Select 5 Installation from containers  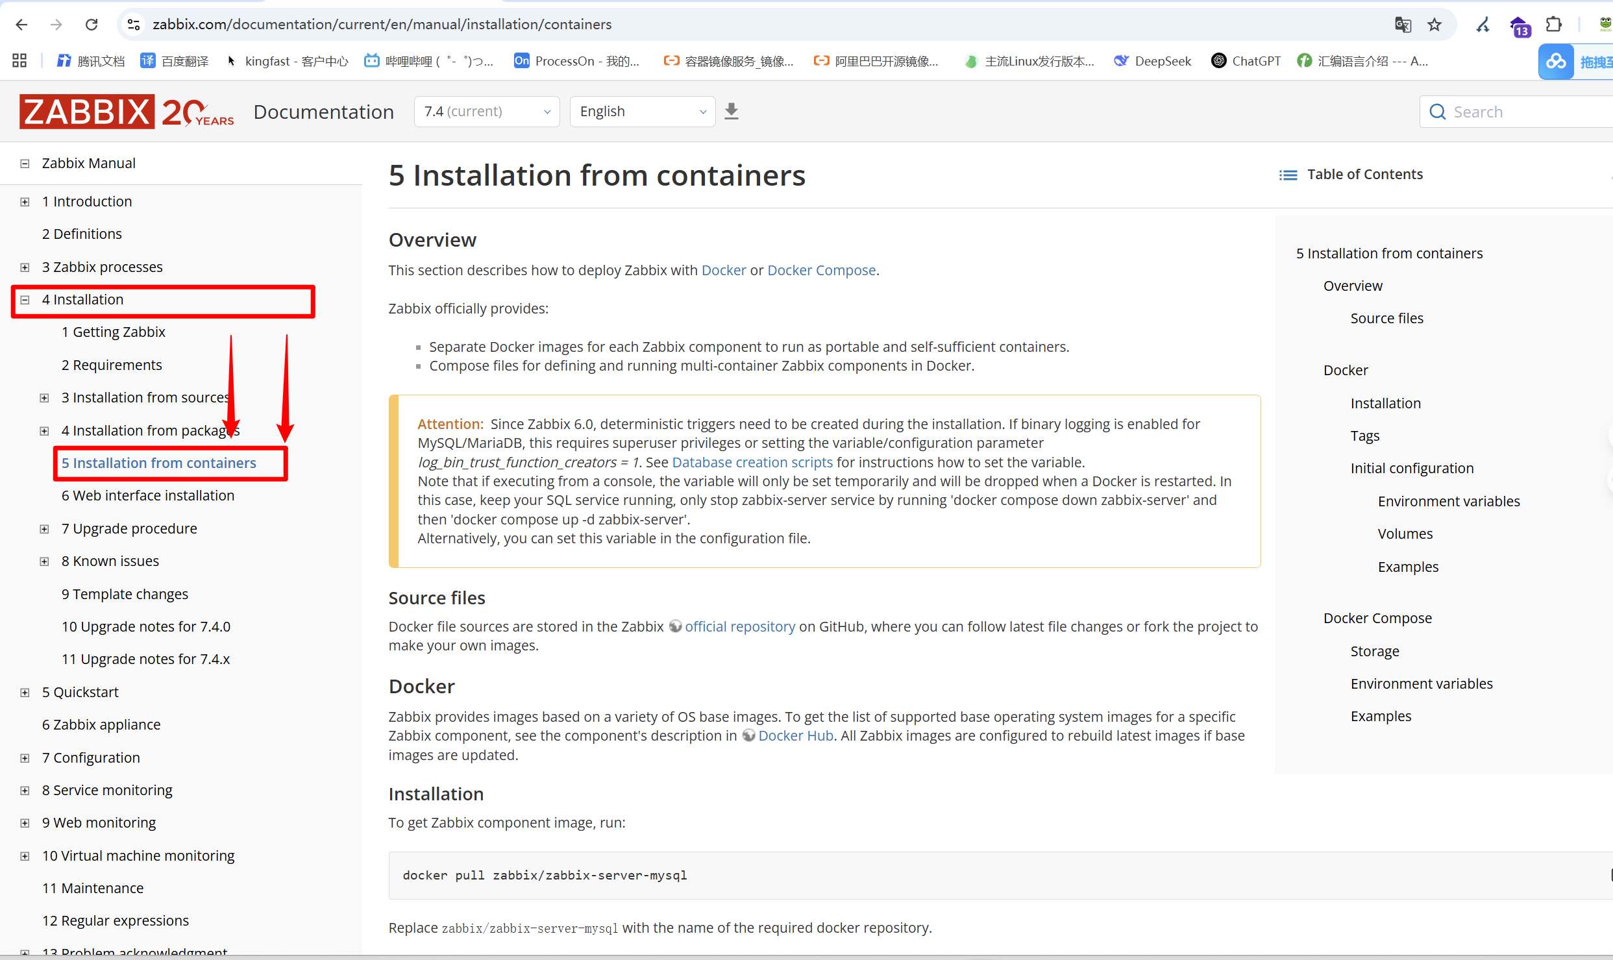coord(159,463)
